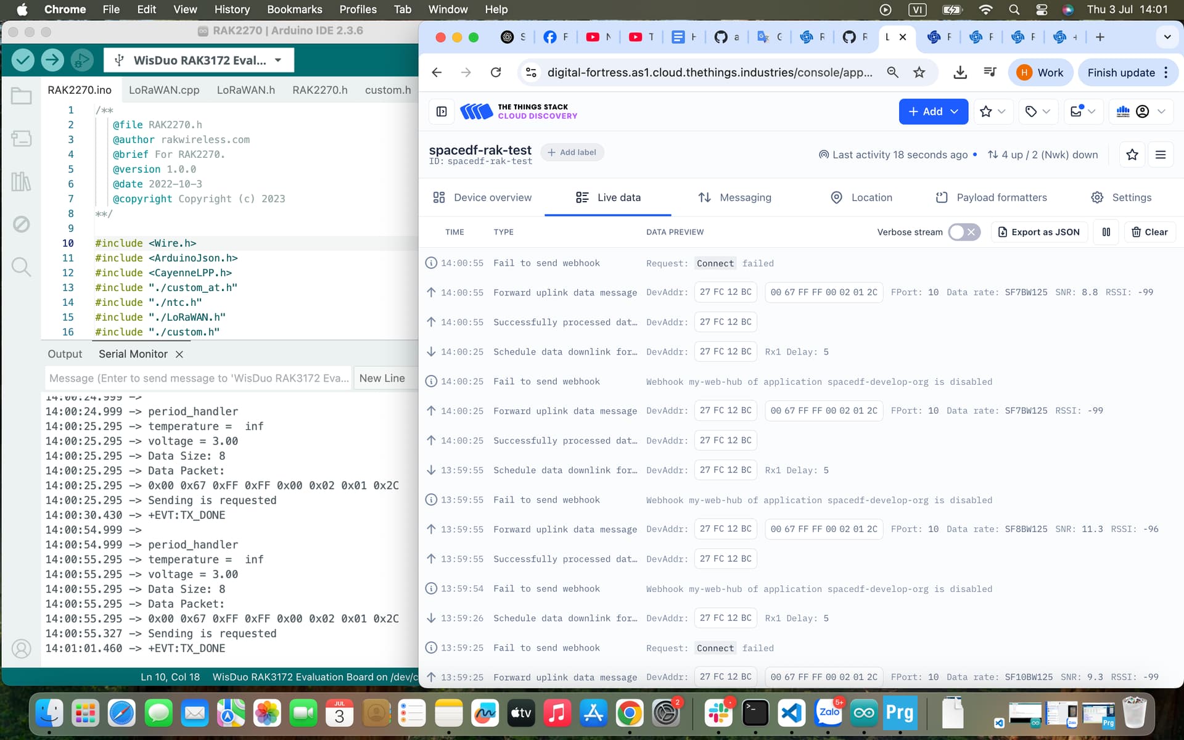Viewport: 1184px width, 740px height.
Task: Open the Arduino Debug sidebar icon
Action: pyautogui.click(x=21, y=224)
